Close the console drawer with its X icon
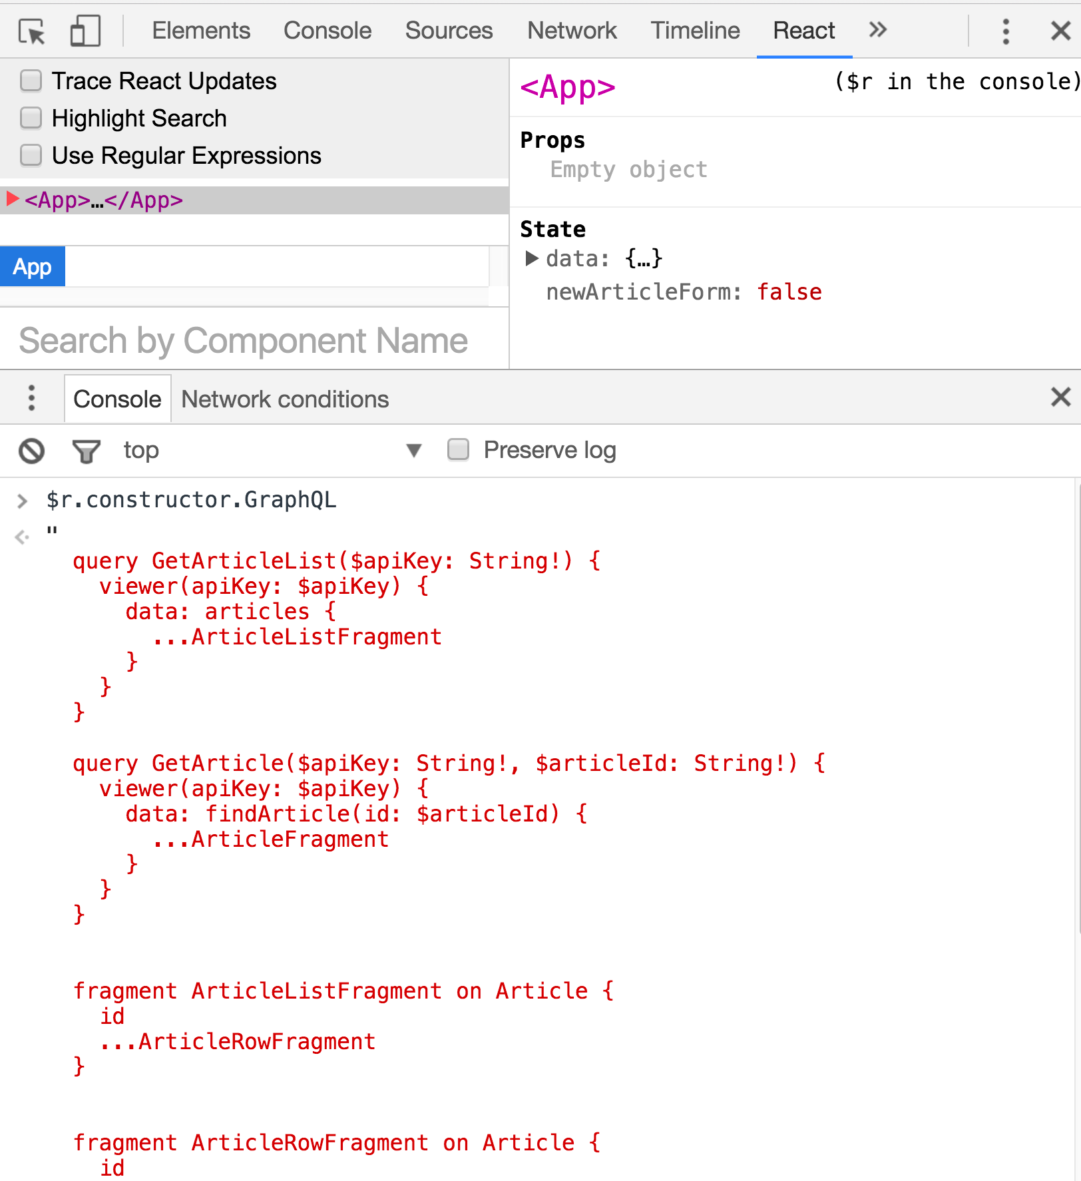This screenshot has height=1181, width=1081. click(x=1060, y=397)
